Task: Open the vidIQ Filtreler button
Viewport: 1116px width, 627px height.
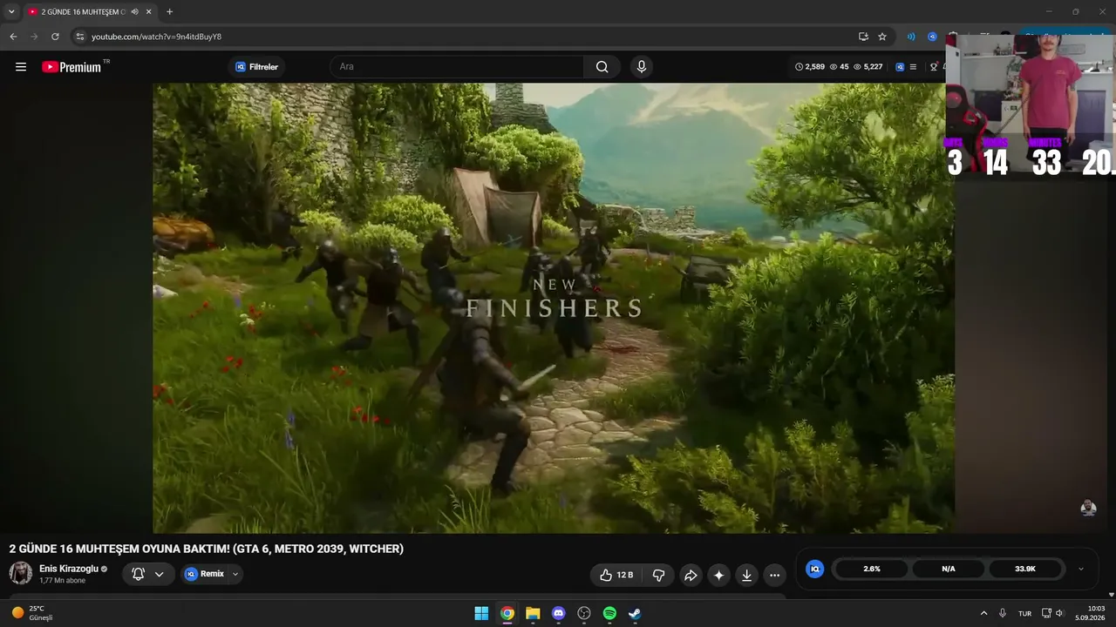Action: click(x=256, y=67)
